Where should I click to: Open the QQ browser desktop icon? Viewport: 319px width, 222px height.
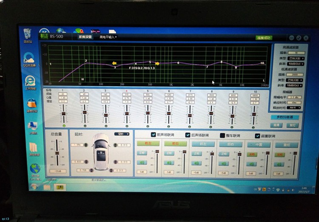click(29, 59)
